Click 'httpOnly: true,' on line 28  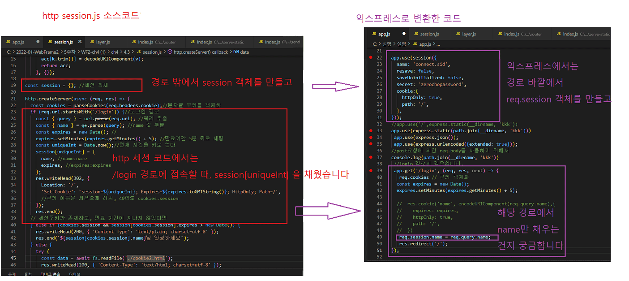421,98
